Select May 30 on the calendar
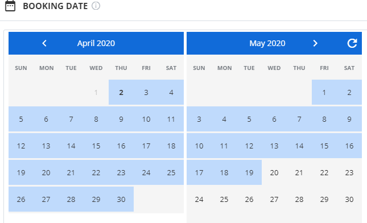The width and height of the screenshot is (367, 223). (349, 199)
